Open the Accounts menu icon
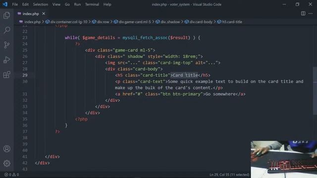 tap(6, 149)
